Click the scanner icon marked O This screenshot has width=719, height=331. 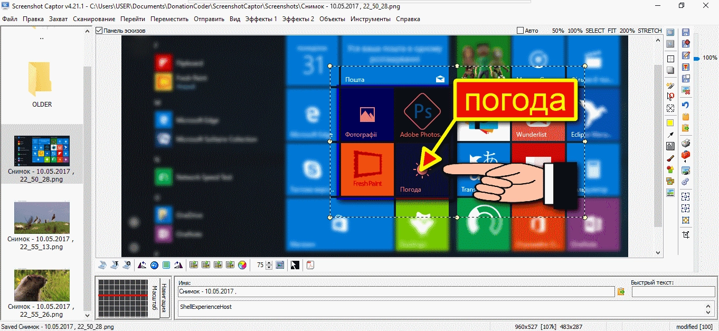[x=126, y=265]
